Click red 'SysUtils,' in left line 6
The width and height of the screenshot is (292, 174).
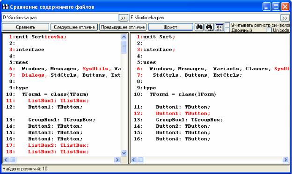[97, 69]
